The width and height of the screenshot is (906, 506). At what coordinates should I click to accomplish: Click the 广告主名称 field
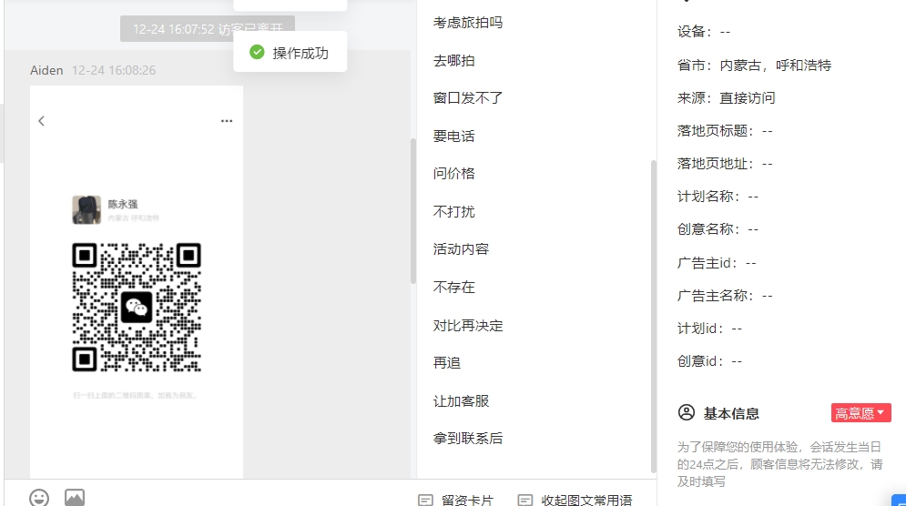[x=725, y=296]
